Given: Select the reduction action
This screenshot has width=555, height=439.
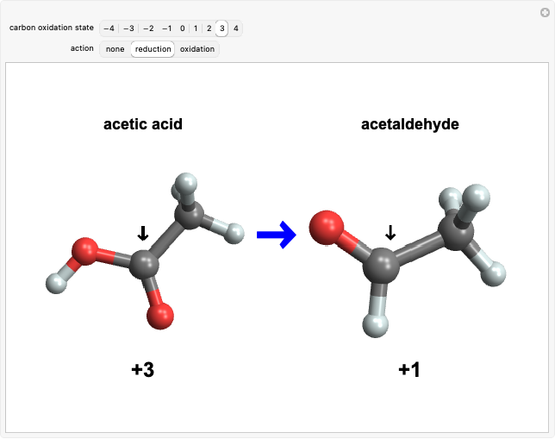Looking at the screenshot, I should pyautogui.click(x=153, y=49).
